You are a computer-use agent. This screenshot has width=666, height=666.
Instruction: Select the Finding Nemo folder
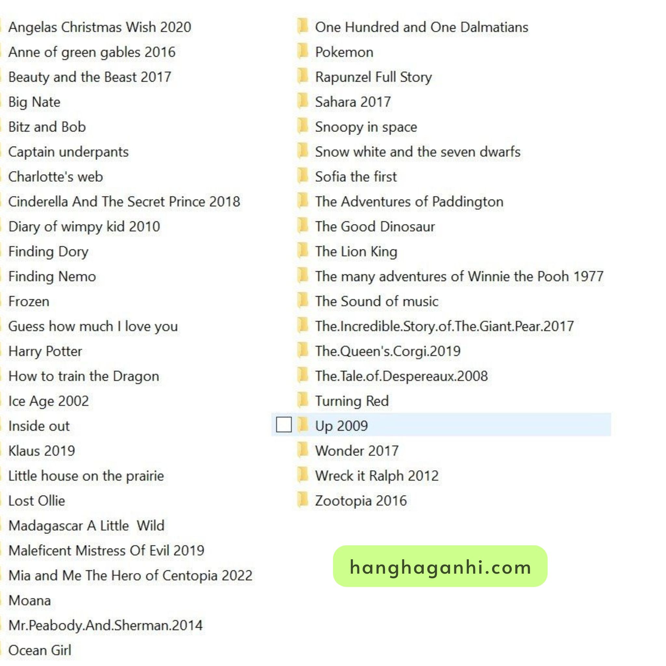(52, 276)
